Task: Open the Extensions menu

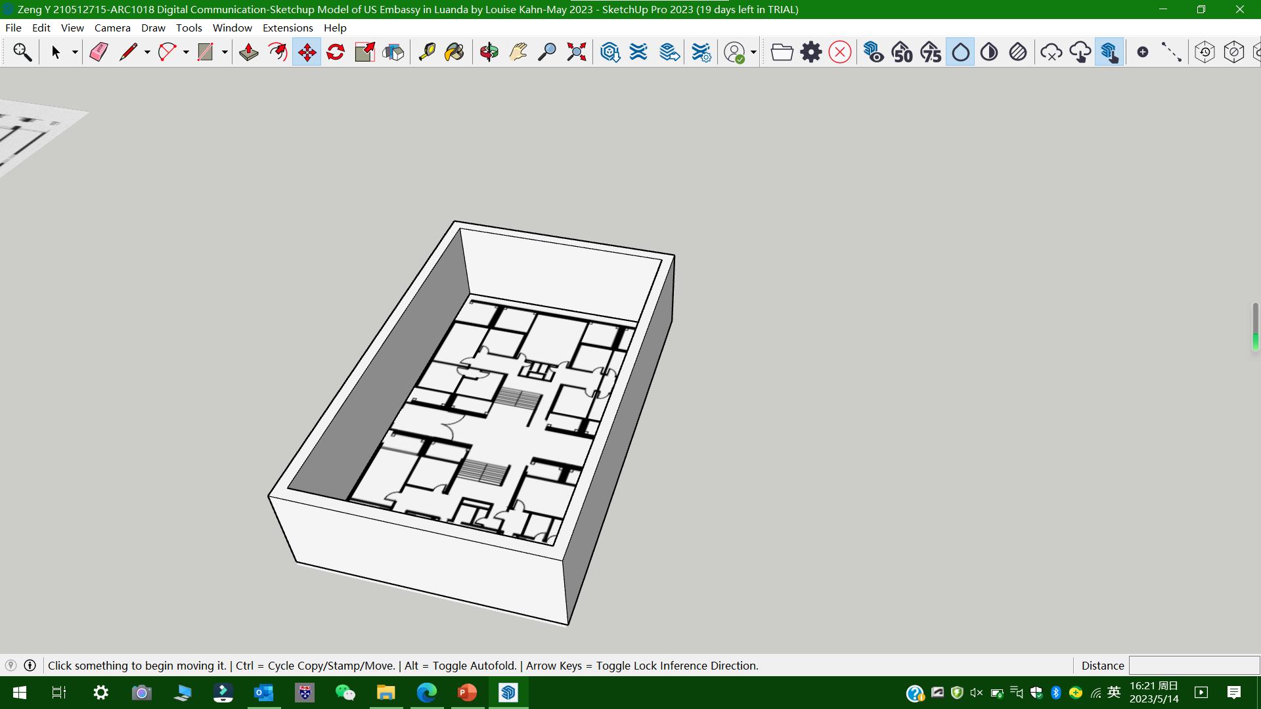Action: (x=288, y=28)
